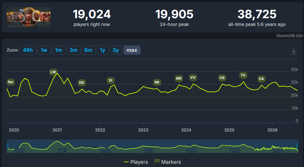
Task: Click the CA marker flag
Action: coord(261,79)
